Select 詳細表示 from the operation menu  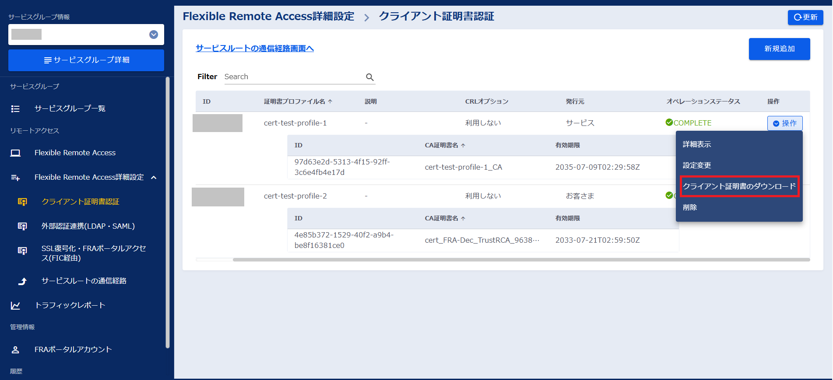(x=697, y=144)
